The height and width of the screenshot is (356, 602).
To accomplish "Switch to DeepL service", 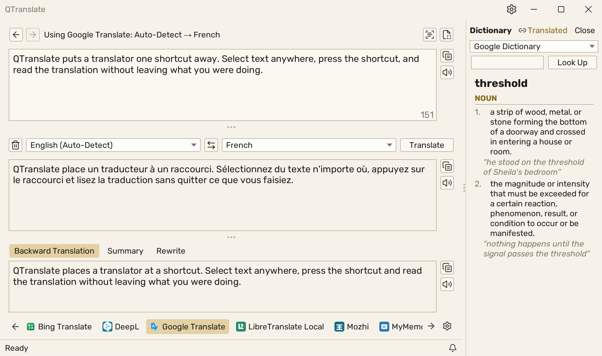I will [x=121, y=327].
